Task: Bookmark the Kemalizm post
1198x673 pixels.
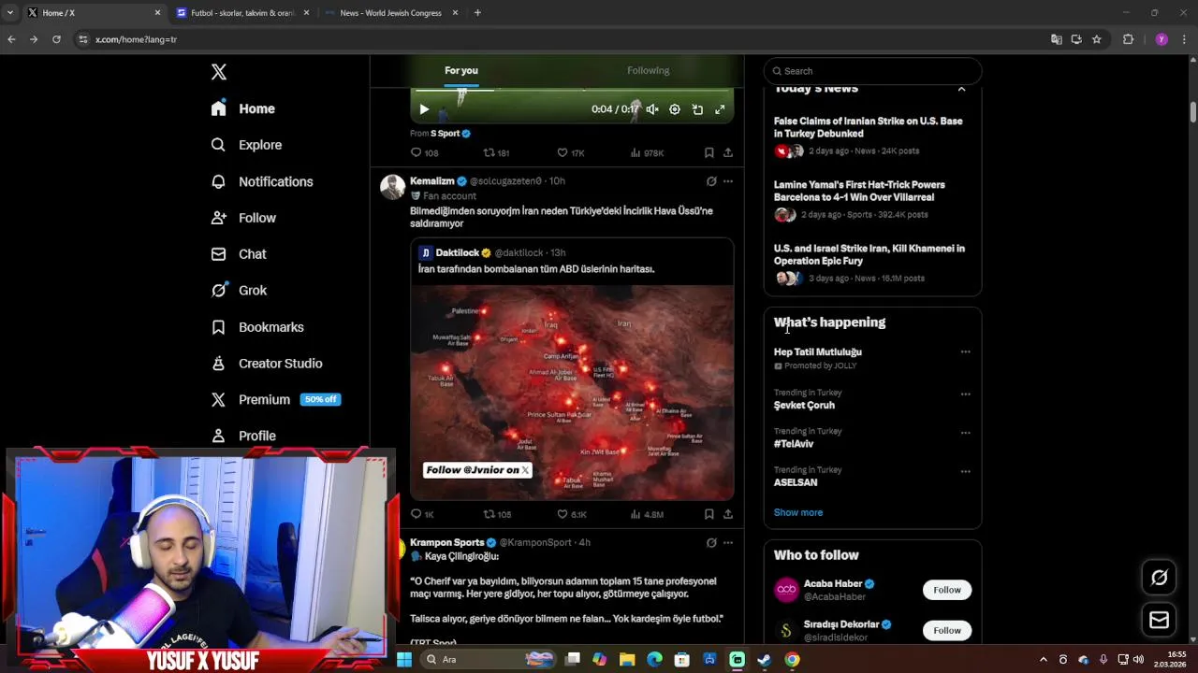Action: pos(709,514)
